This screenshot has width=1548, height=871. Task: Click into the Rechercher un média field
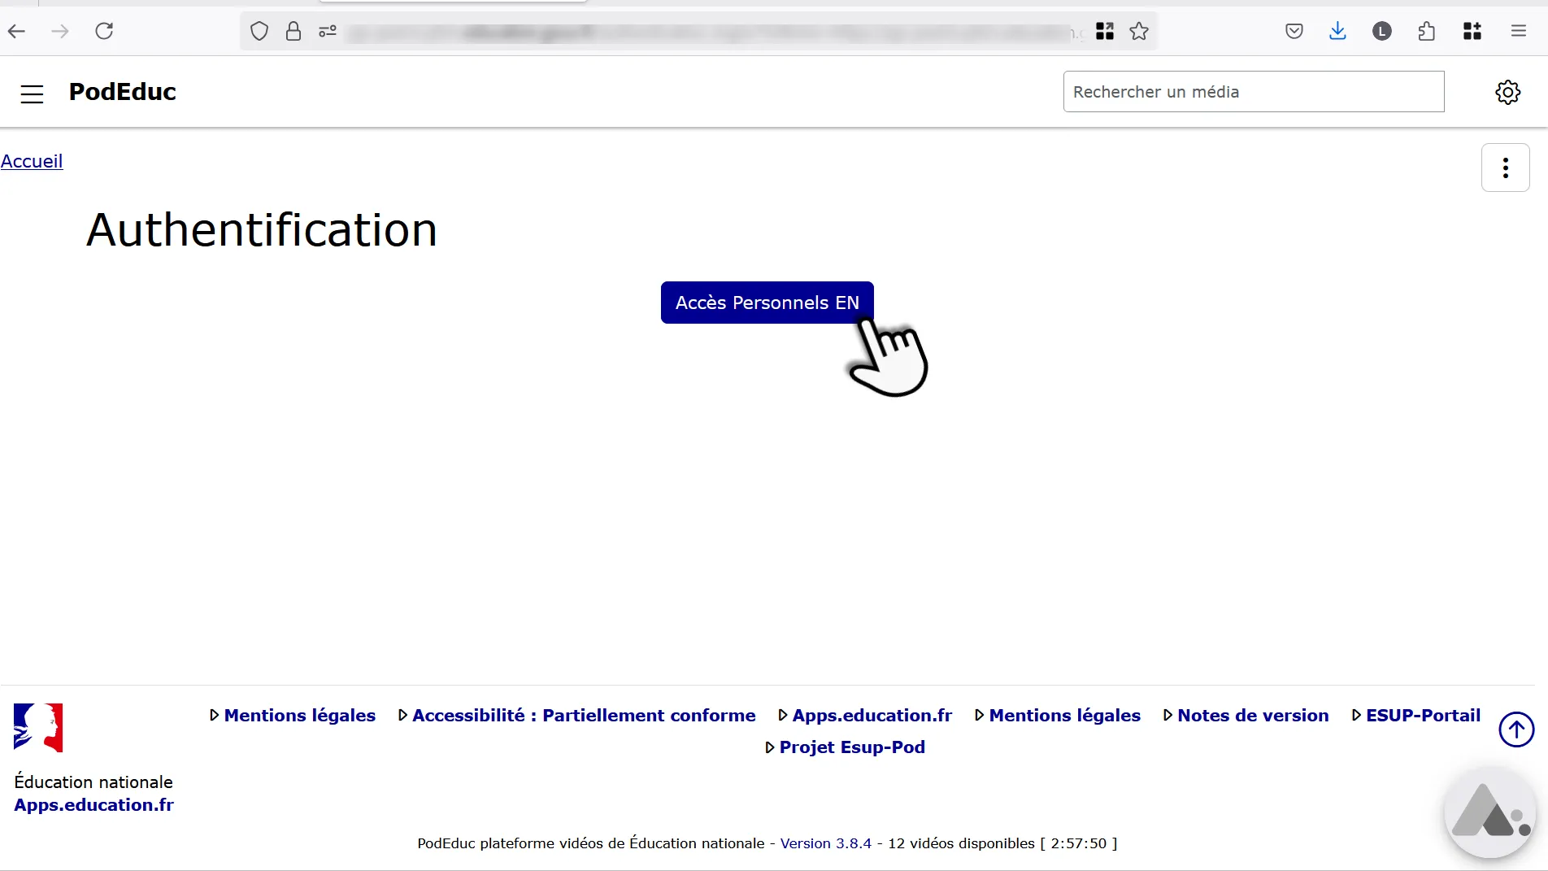(x=1253, y=92)
